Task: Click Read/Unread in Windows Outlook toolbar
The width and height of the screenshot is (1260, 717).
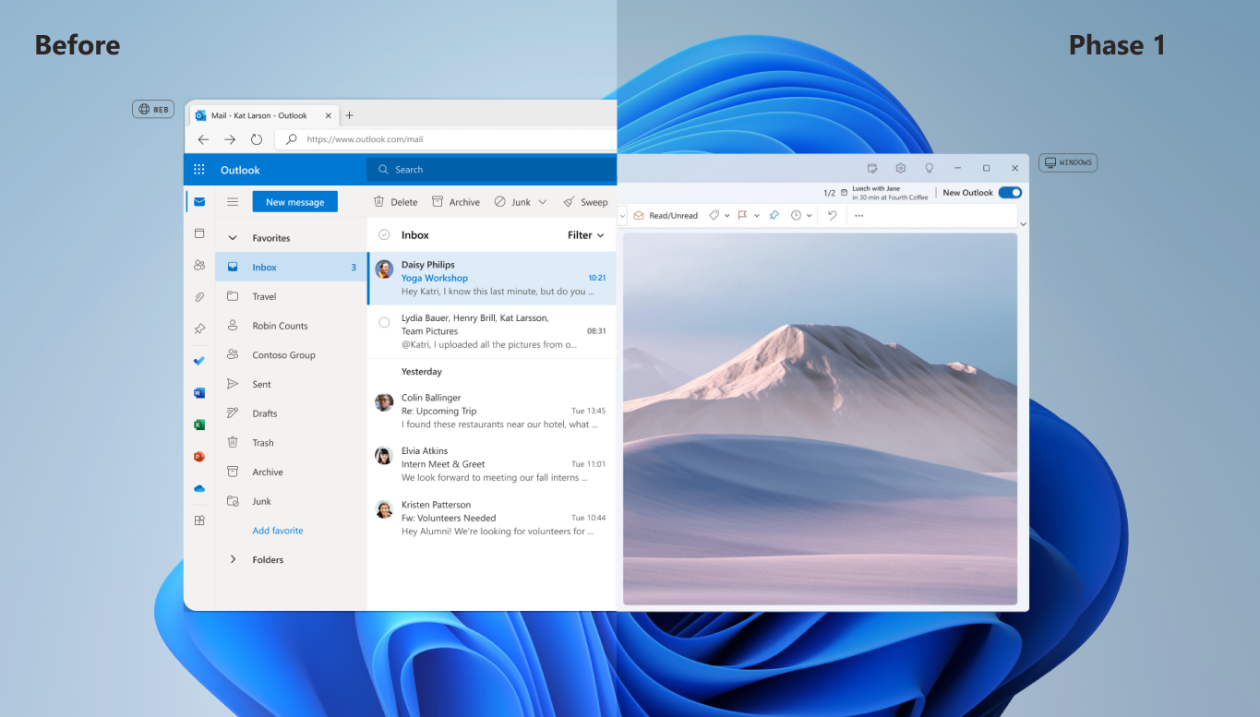Action: [666, 215]
